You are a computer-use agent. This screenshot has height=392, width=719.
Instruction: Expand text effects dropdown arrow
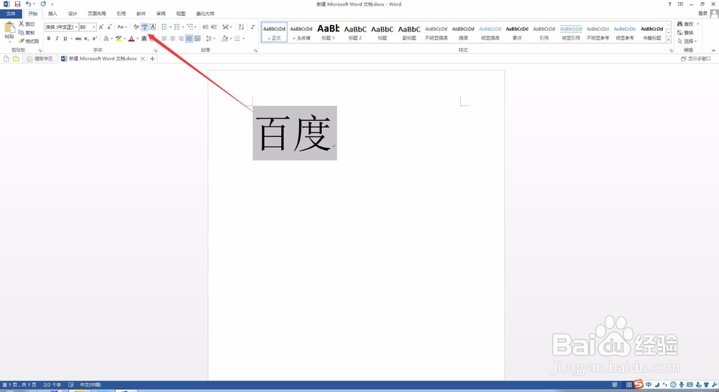coord(112,39)
